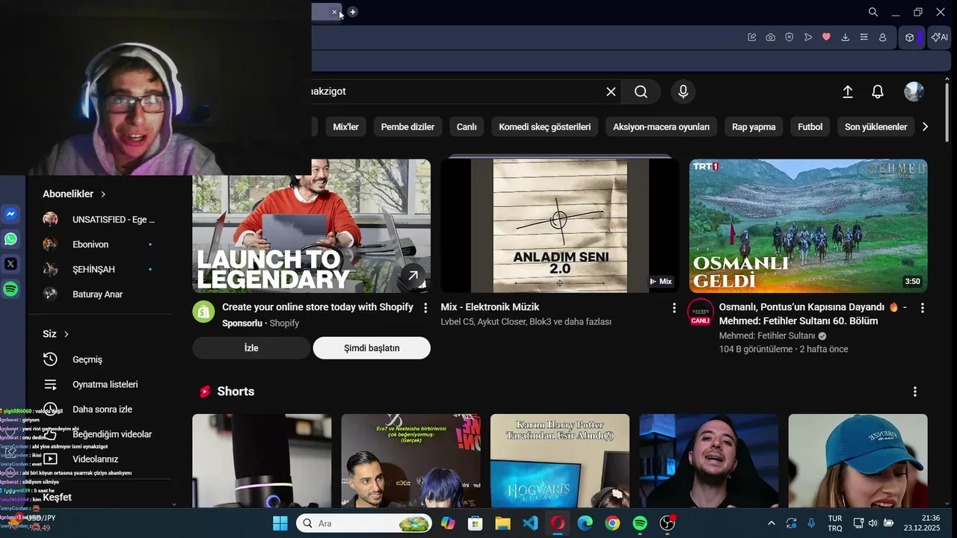Select the Canlı filter chip
The image size is (957, 538).
(467, 127)
